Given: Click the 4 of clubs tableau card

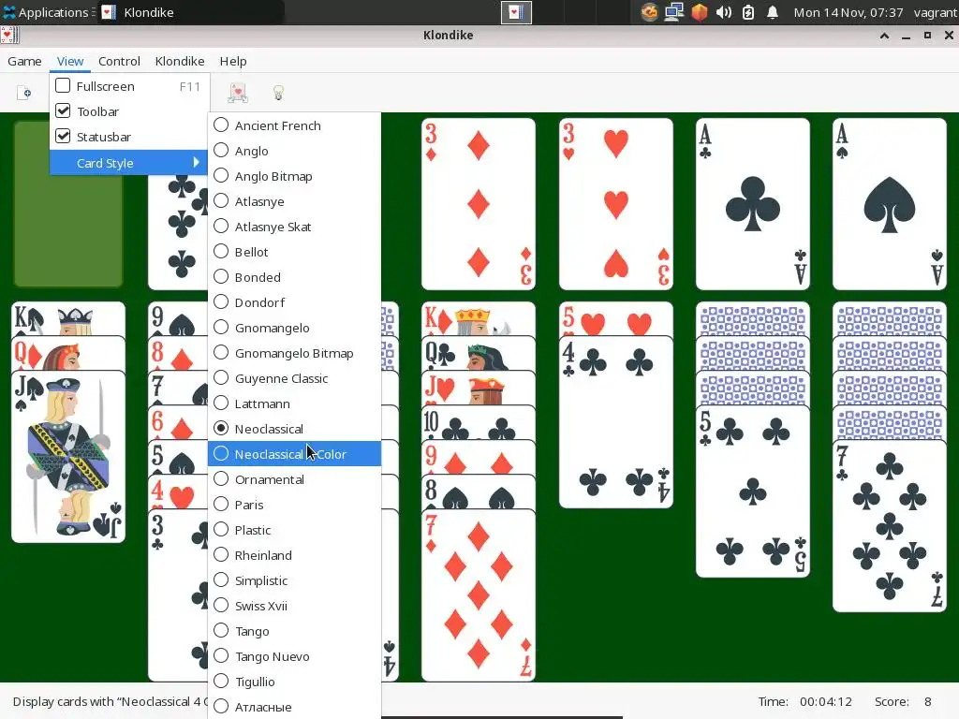Looking at the screenshot, I should (616, 422).
